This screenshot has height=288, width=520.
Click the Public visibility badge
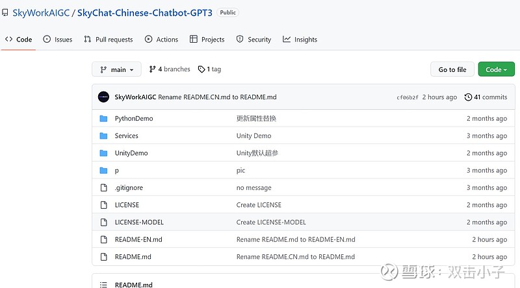click(228, 12)
